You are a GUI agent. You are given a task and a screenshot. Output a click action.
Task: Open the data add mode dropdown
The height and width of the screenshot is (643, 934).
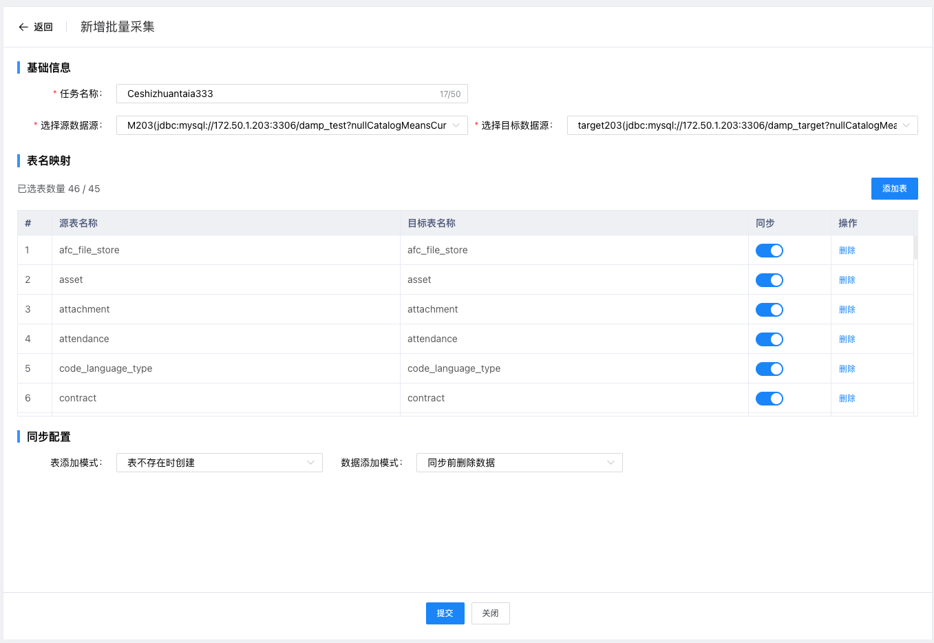[519, 463]
